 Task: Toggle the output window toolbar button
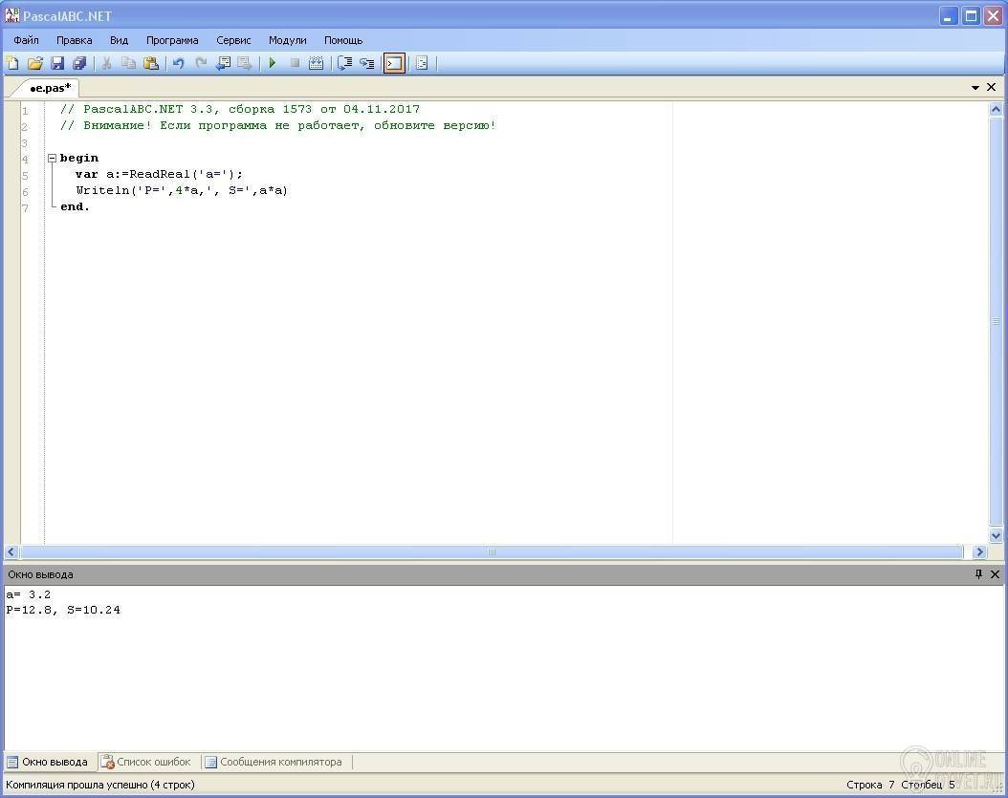[394, 63]
